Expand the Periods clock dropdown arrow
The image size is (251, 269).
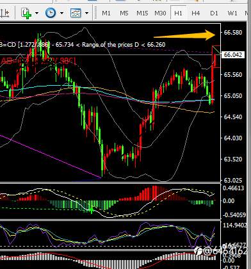pyautogui.click(x=61, y=13)
